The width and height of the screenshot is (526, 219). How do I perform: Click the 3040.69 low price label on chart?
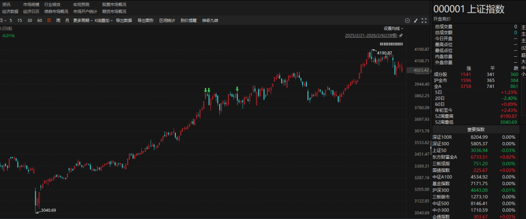pos(48,210)
